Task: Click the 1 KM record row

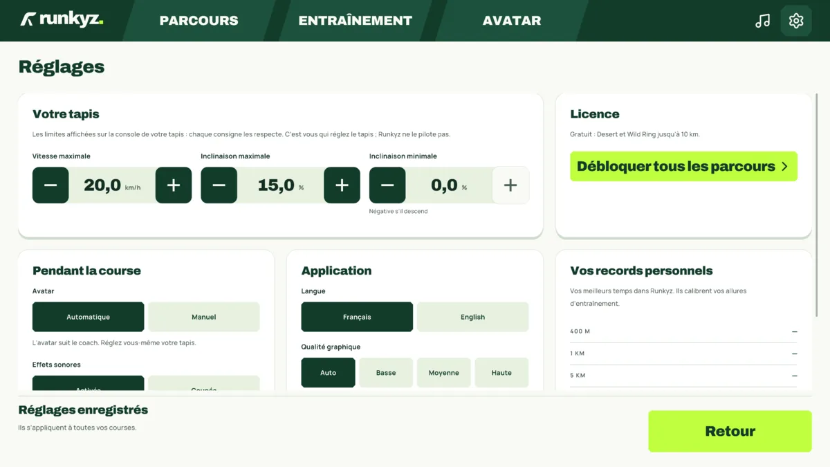Action: [683, 354]
